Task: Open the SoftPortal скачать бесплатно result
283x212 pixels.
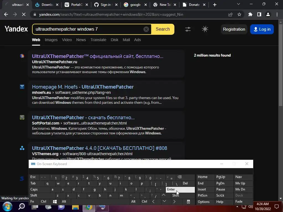Action: tap(83, 118)
